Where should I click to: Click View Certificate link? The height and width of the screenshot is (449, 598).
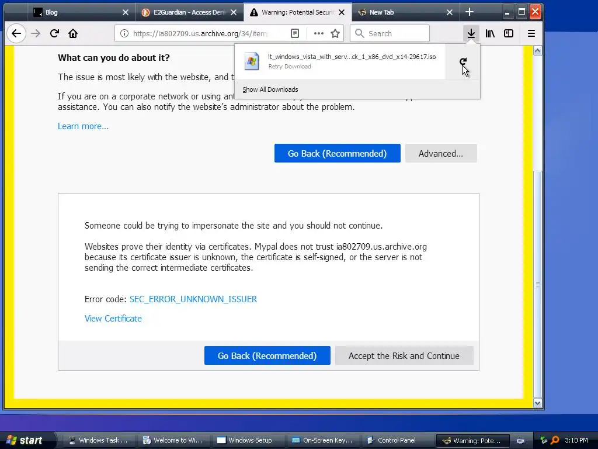point(113,319)
